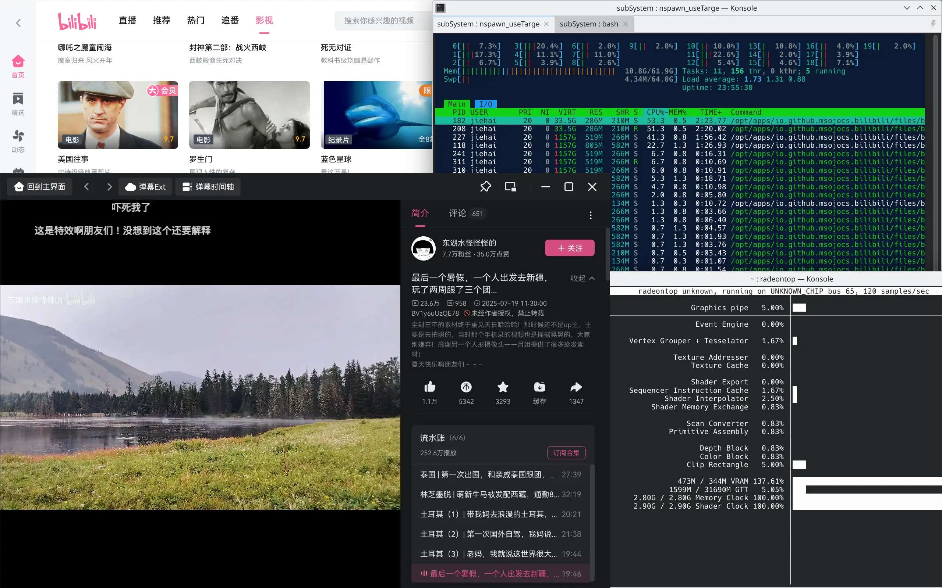This screenshot has height=588, width=942.
Task: Favorite the video with star icon
Action: [503, 387]
